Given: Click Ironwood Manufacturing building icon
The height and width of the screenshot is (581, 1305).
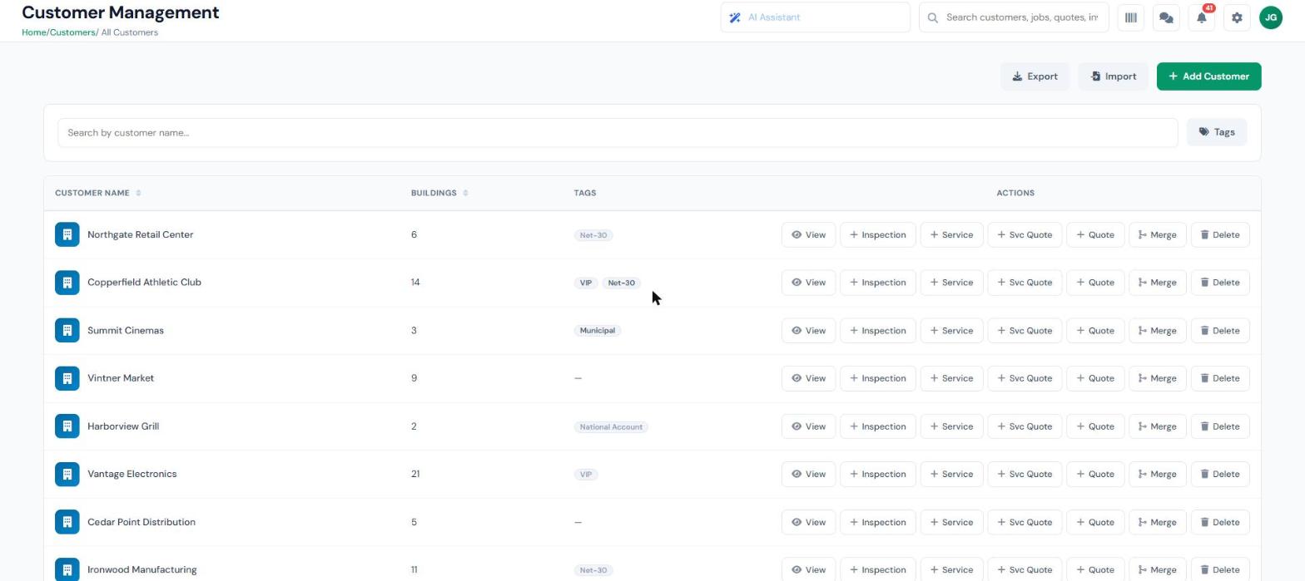Looking at the screenshot, I should coord(67,569).
